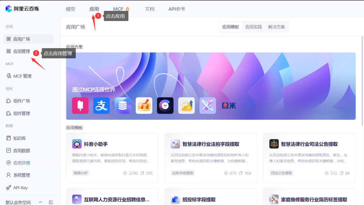Click the MCP 管理 sidebar icon
This screenshot has height=205, width=364.
[x=8, y=76]
